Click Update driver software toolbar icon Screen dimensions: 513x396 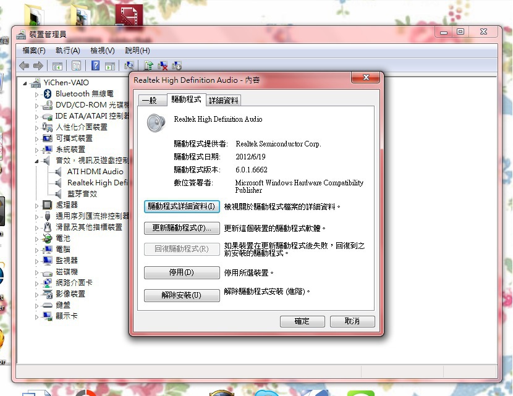(x=148, y=65)
